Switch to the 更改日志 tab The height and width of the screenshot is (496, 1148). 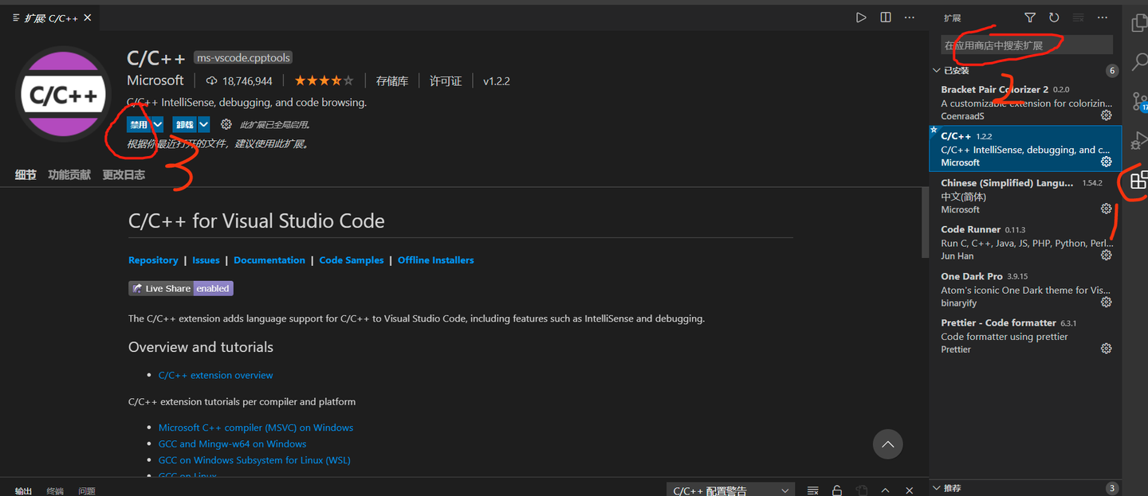pyautogui.click(x=123, y=174)
